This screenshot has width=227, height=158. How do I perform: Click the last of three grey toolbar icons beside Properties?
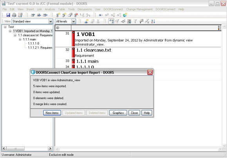coord(45,15)
